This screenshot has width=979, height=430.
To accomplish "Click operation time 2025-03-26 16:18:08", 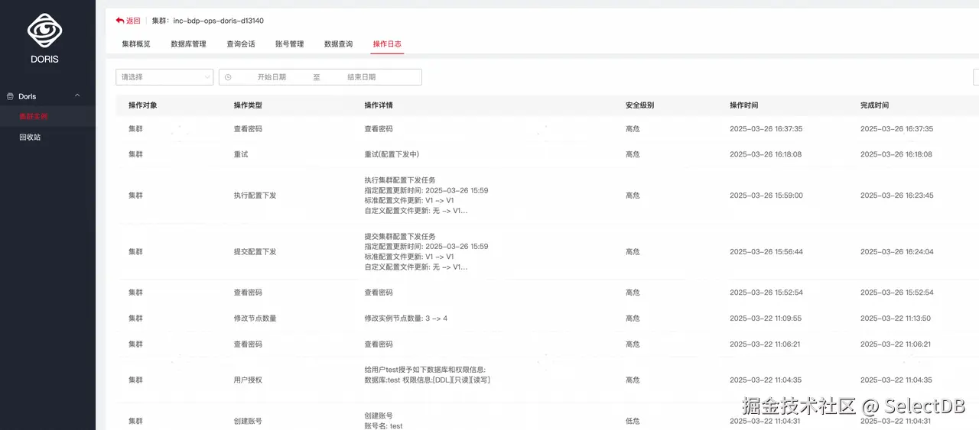I will pos(766,154).
